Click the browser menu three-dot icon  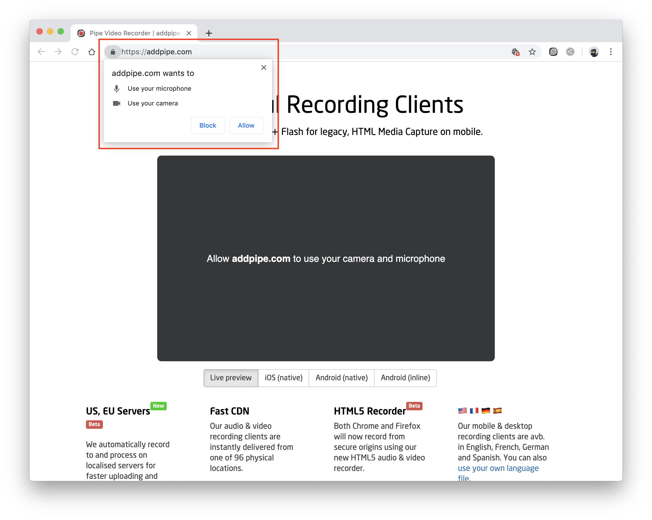point(614,51)
